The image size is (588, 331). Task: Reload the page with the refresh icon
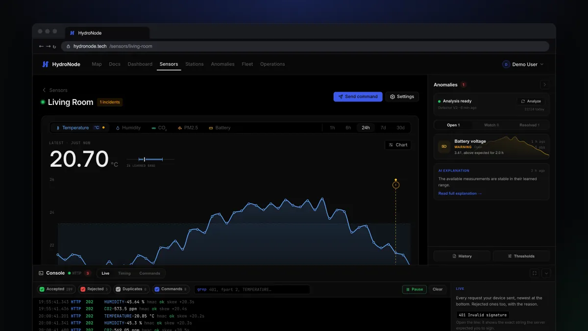coord(54,47)
